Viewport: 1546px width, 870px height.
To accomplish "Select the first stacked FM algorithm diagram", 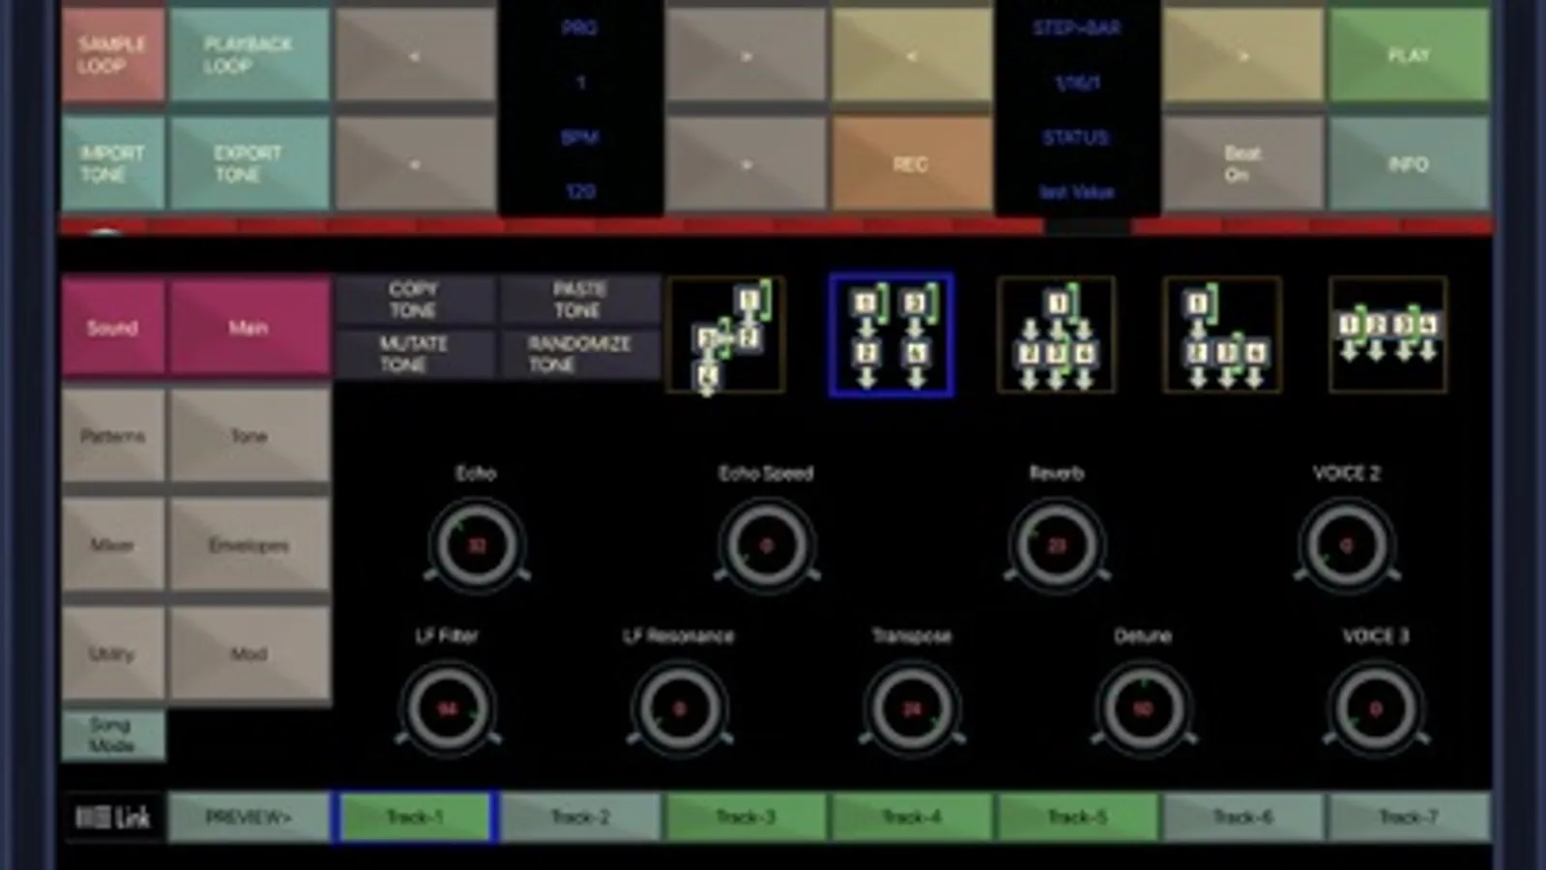I will click(x=726, y=334).
